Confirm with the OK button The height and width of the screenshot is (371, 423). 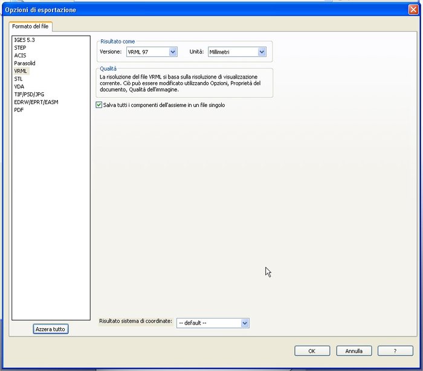(312, 351)
